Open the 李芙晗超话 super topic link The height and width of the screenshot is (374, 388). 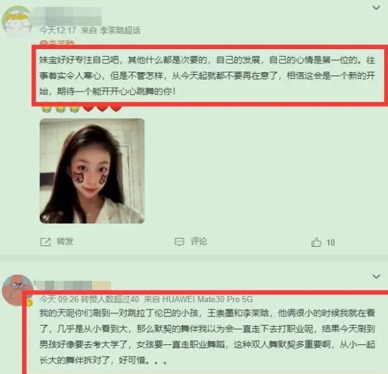click(120, 30)
